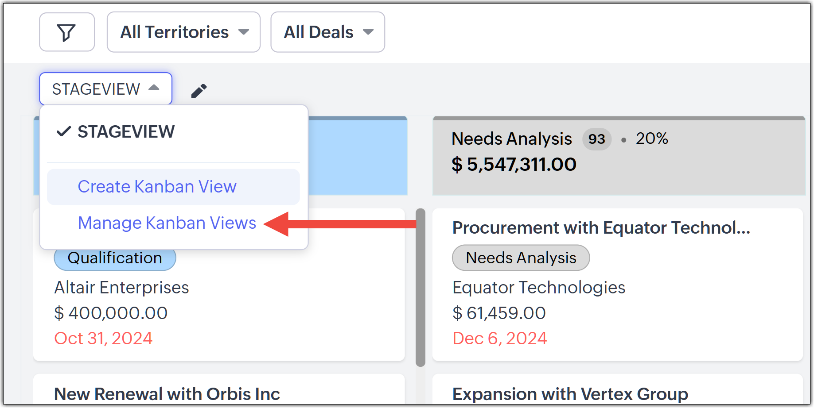The image size is (814, 408).
Task: Click the Needs Analysis tag on card
Action: pos(521,258)
